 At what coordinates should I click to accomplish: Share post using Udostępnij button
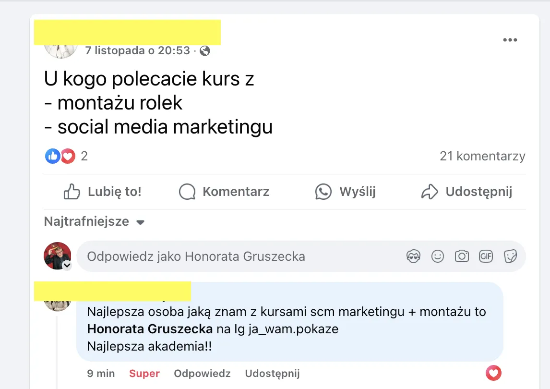point(466,192)
